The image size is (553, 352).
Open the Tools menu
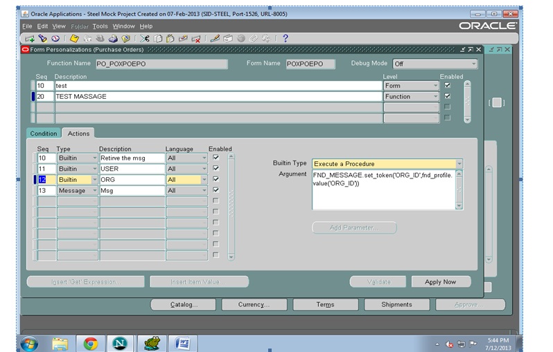coord(100,26)
